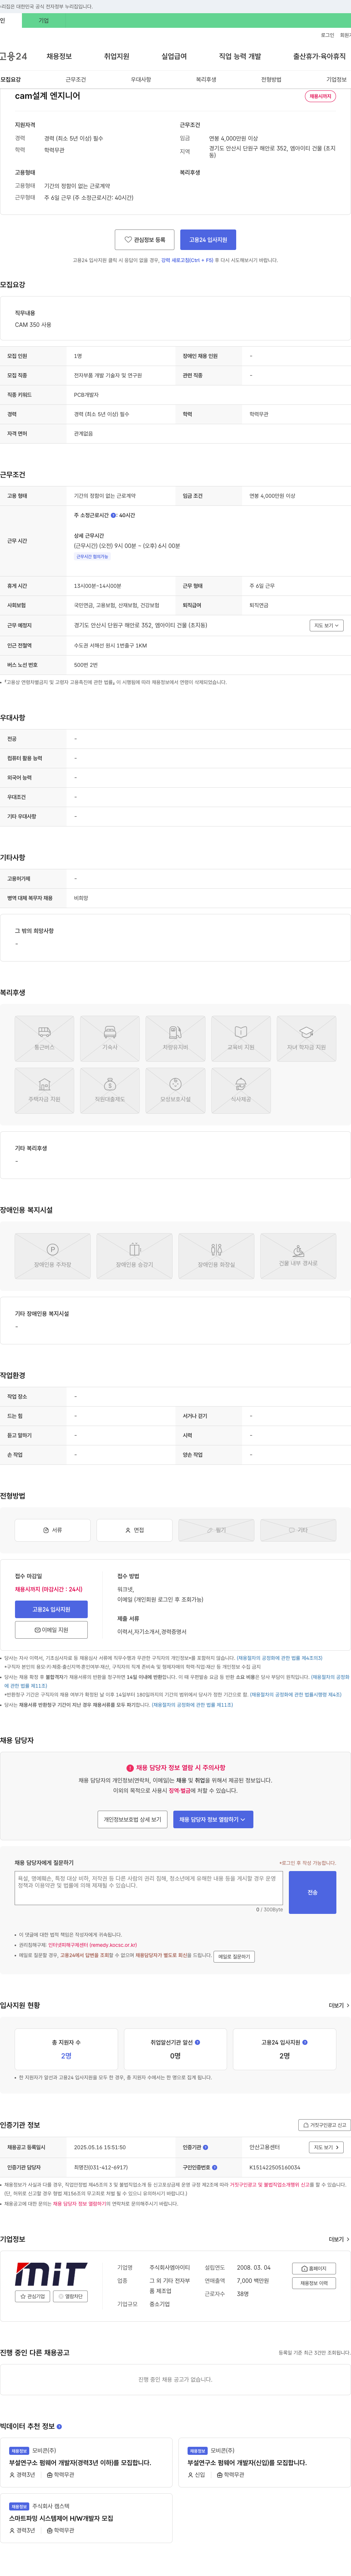Jump to 전형방법 section tab
Image resolution: width=351 pixels, height=2576 pixels.
[271, 79]
